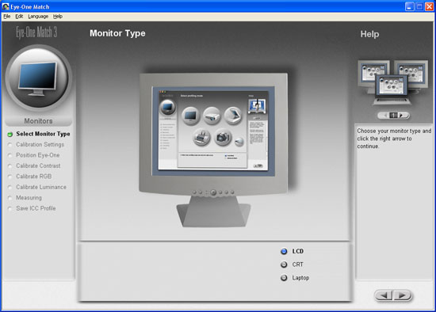Click the Eye-One Match 3 logo
This screenshot has height=312, width=436.
(x=36, y=32)
